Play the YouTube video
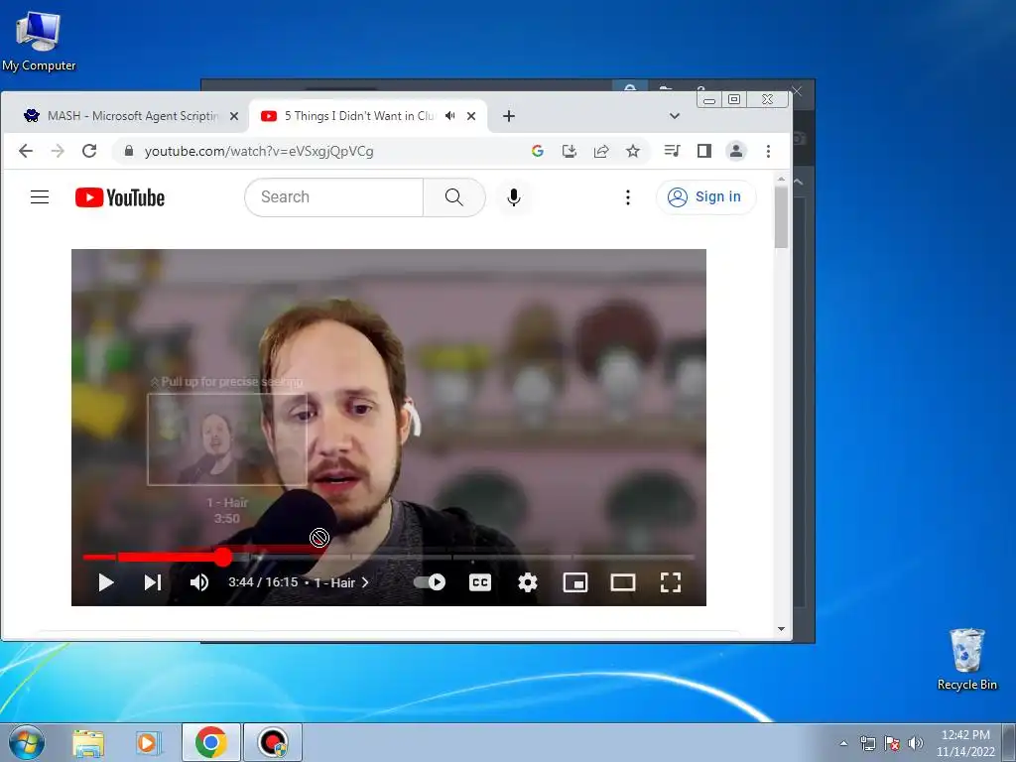This screenshot has width=1016, height=762. click(105, 582)
